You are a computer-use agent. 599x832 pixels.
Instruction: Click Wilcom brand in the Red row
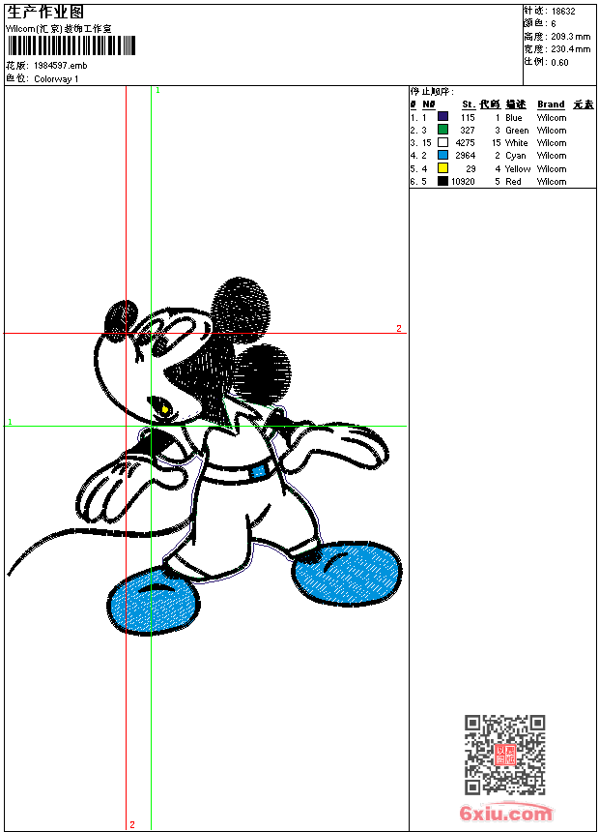point(552,182)
